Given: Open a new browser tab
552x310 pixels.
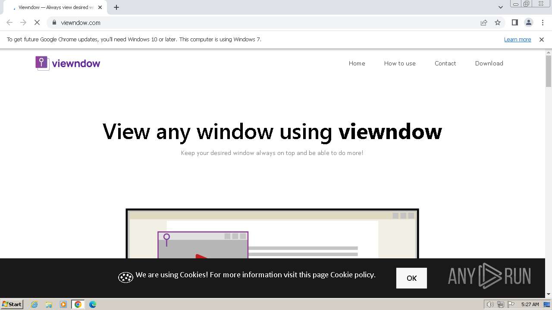Looking at the screenshot, I should click(116, 7).
